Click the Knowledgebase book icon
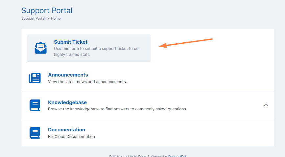The width and height of the screenshot is (285, 157). pos(35,105)
